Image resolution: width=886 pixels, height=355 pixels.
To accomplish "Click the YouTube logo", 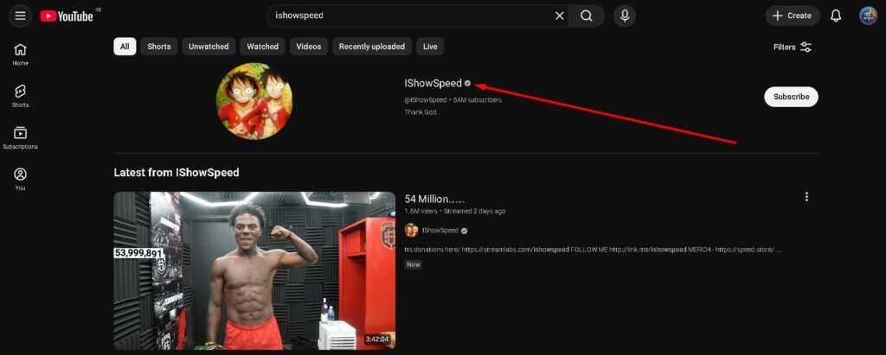I will pyautogui.click(x=67, y=16).
